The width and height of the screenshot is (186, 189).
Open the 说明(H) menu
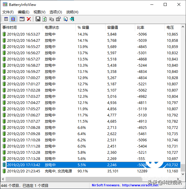pyautogui.click(x=72, y=12)
